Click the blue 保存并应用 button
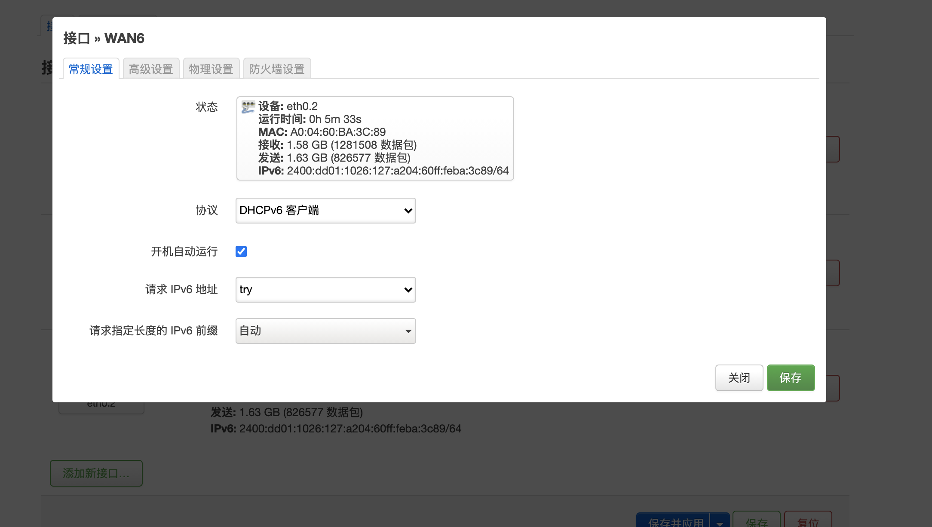The height and width of the screenshot is (527, 932). tap(675, 521)
